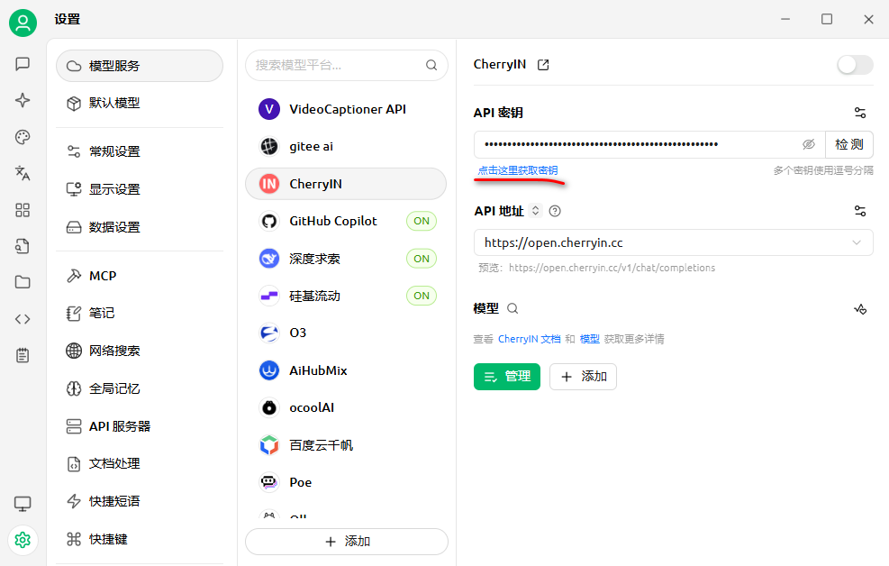889x566 pixels.
Task: Open CherryIN external website link icon
Action: [543, 65]
